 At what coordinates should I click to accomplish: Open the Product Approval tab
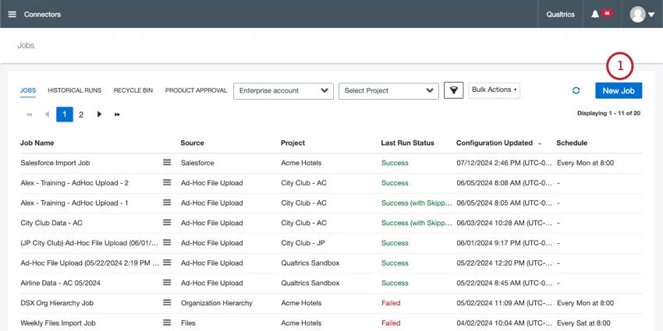(196, 90)
